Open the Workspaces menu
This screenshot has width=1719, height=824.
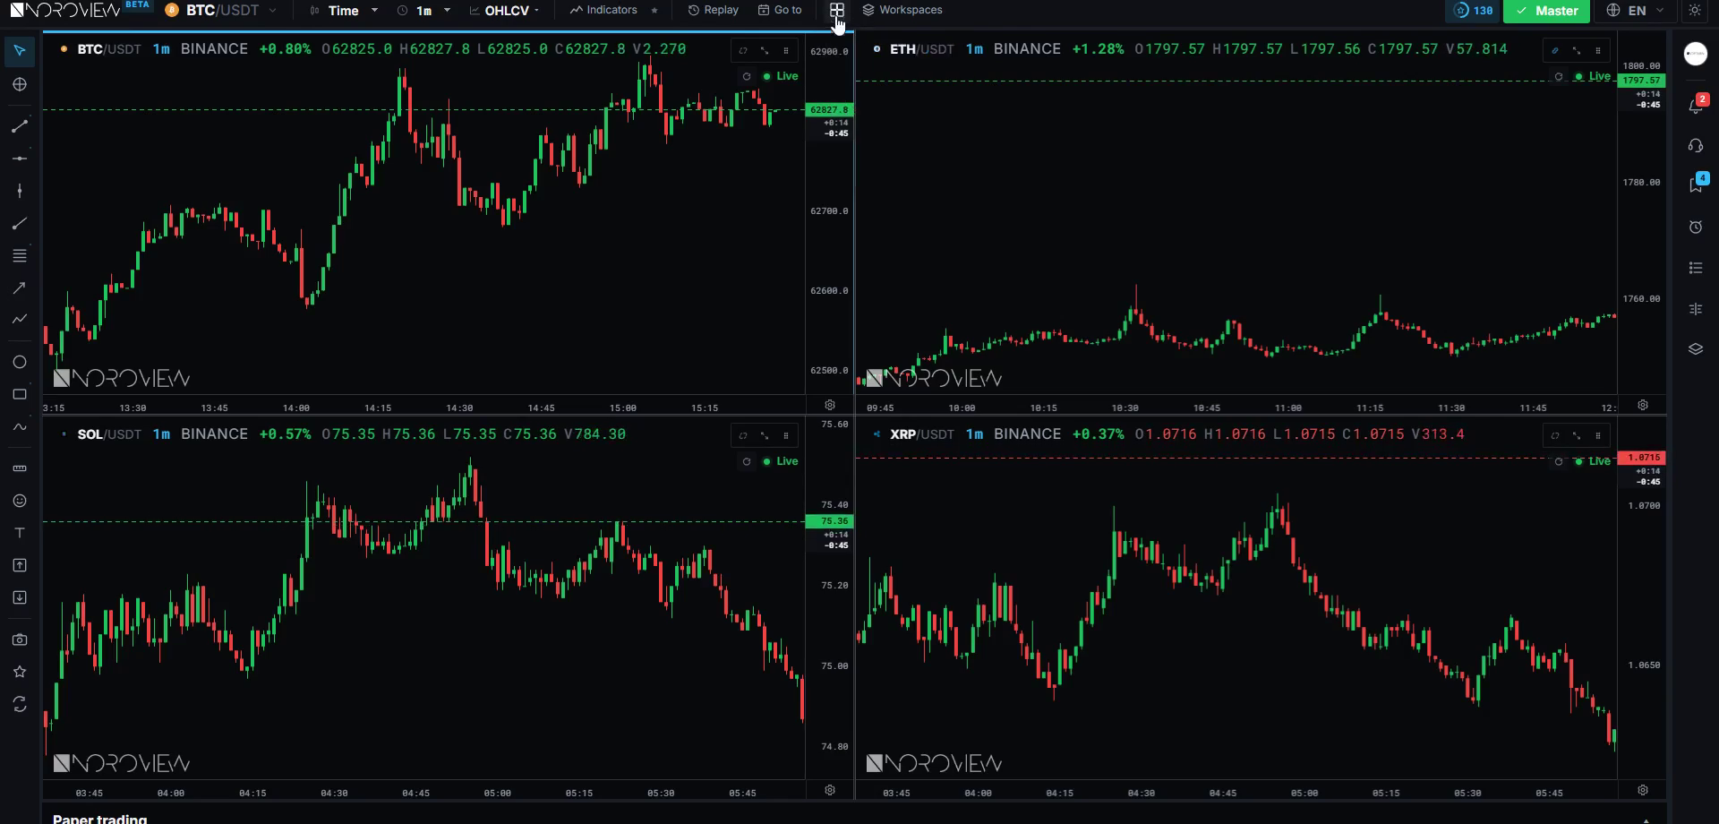point(902,11)
